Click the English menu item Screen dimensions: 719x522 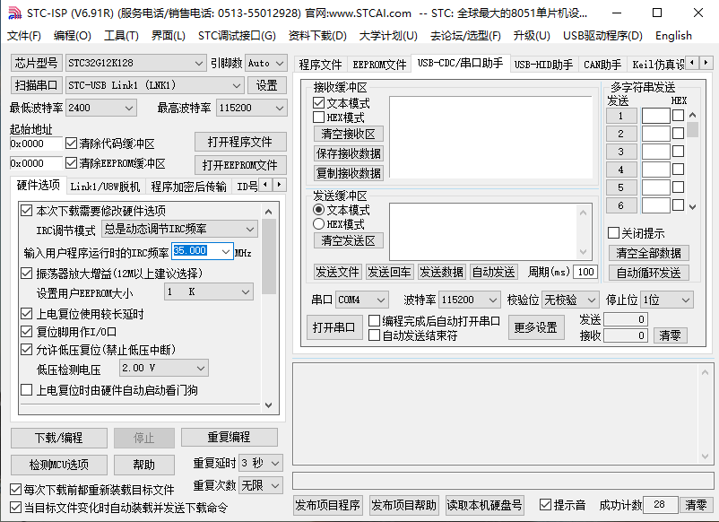[x=673, y=36]
